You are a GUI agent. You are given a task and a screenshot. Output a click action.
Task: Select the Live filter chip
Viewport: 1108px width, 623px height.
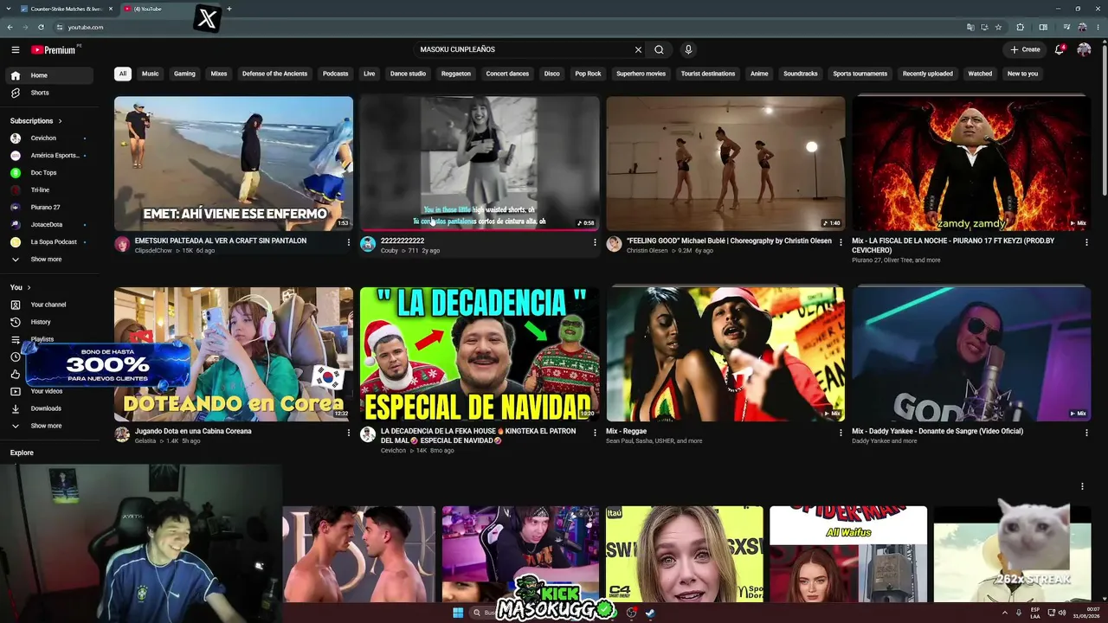370,74
